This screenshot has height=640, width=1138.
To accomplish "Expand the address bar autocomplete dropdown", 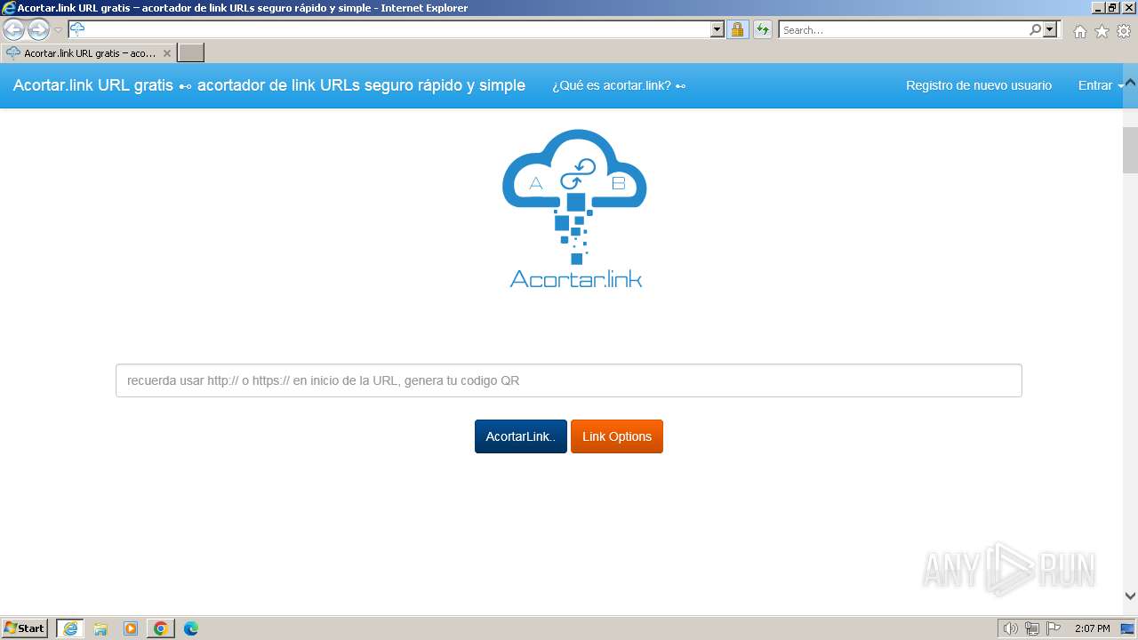I will click(x=717, y=29).
